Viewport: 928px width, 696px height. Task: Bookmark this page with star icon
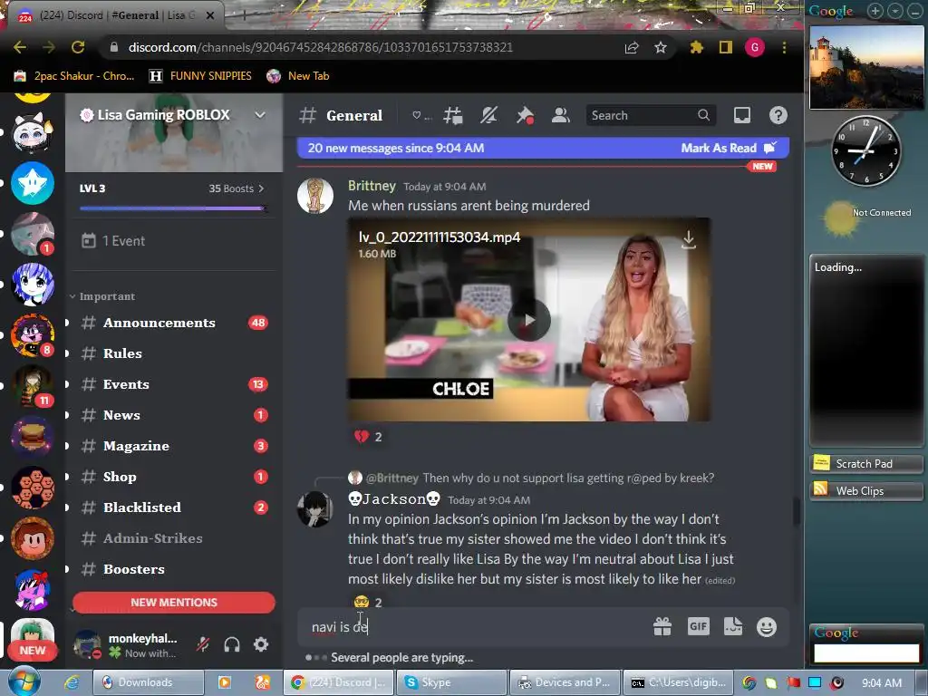[661, 47]
